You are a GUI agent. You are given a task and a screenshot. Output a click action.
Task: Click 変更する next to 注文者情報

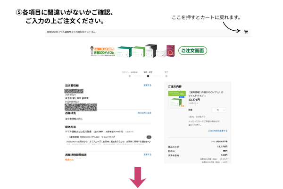147,86
